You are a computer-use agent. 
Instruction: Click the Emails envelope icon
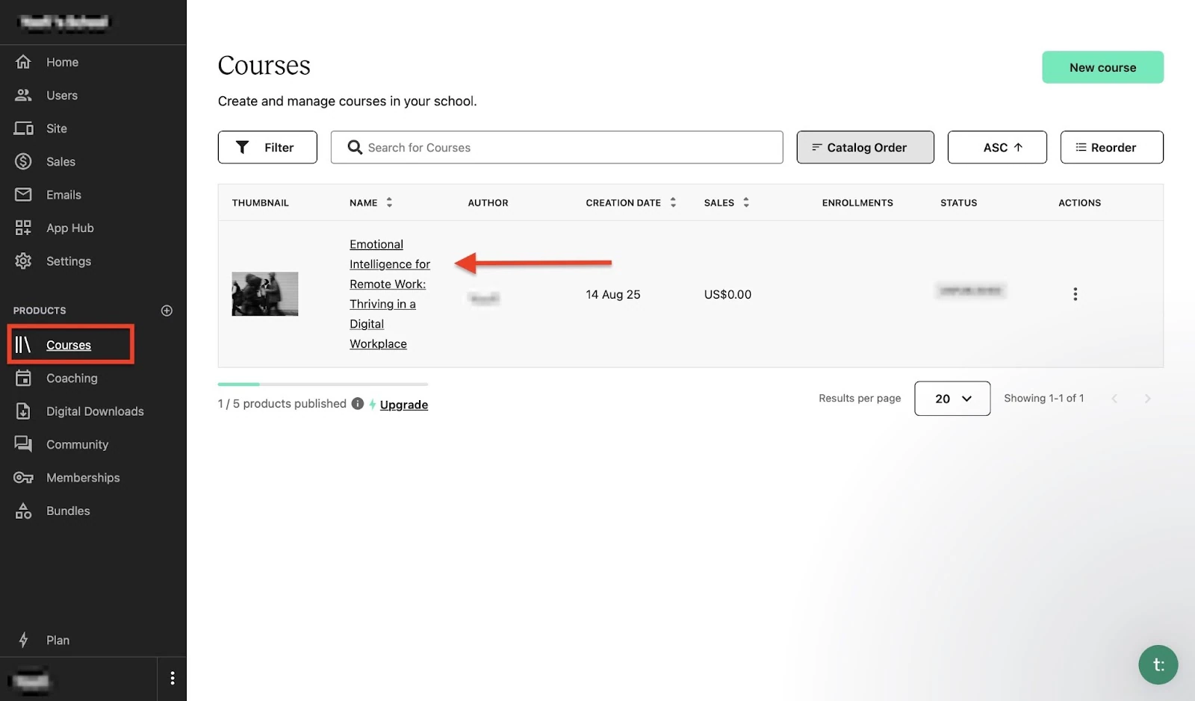pyautogui.click(x=23, y=195)
